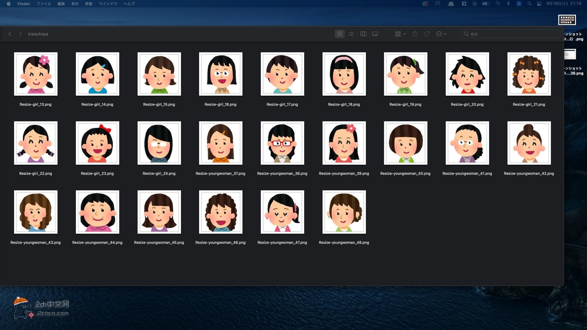Viewport: 587px width, 330px height.
Task: Select thumbnail Resize-youngwoman_37.png
Action: (x=220, y=143)
